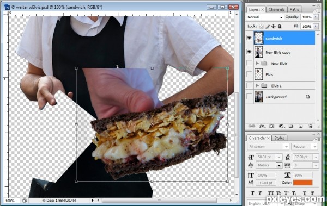Lock image pixels with brush icon
Screen dimensions: 327x206
[x=268, y=26]
